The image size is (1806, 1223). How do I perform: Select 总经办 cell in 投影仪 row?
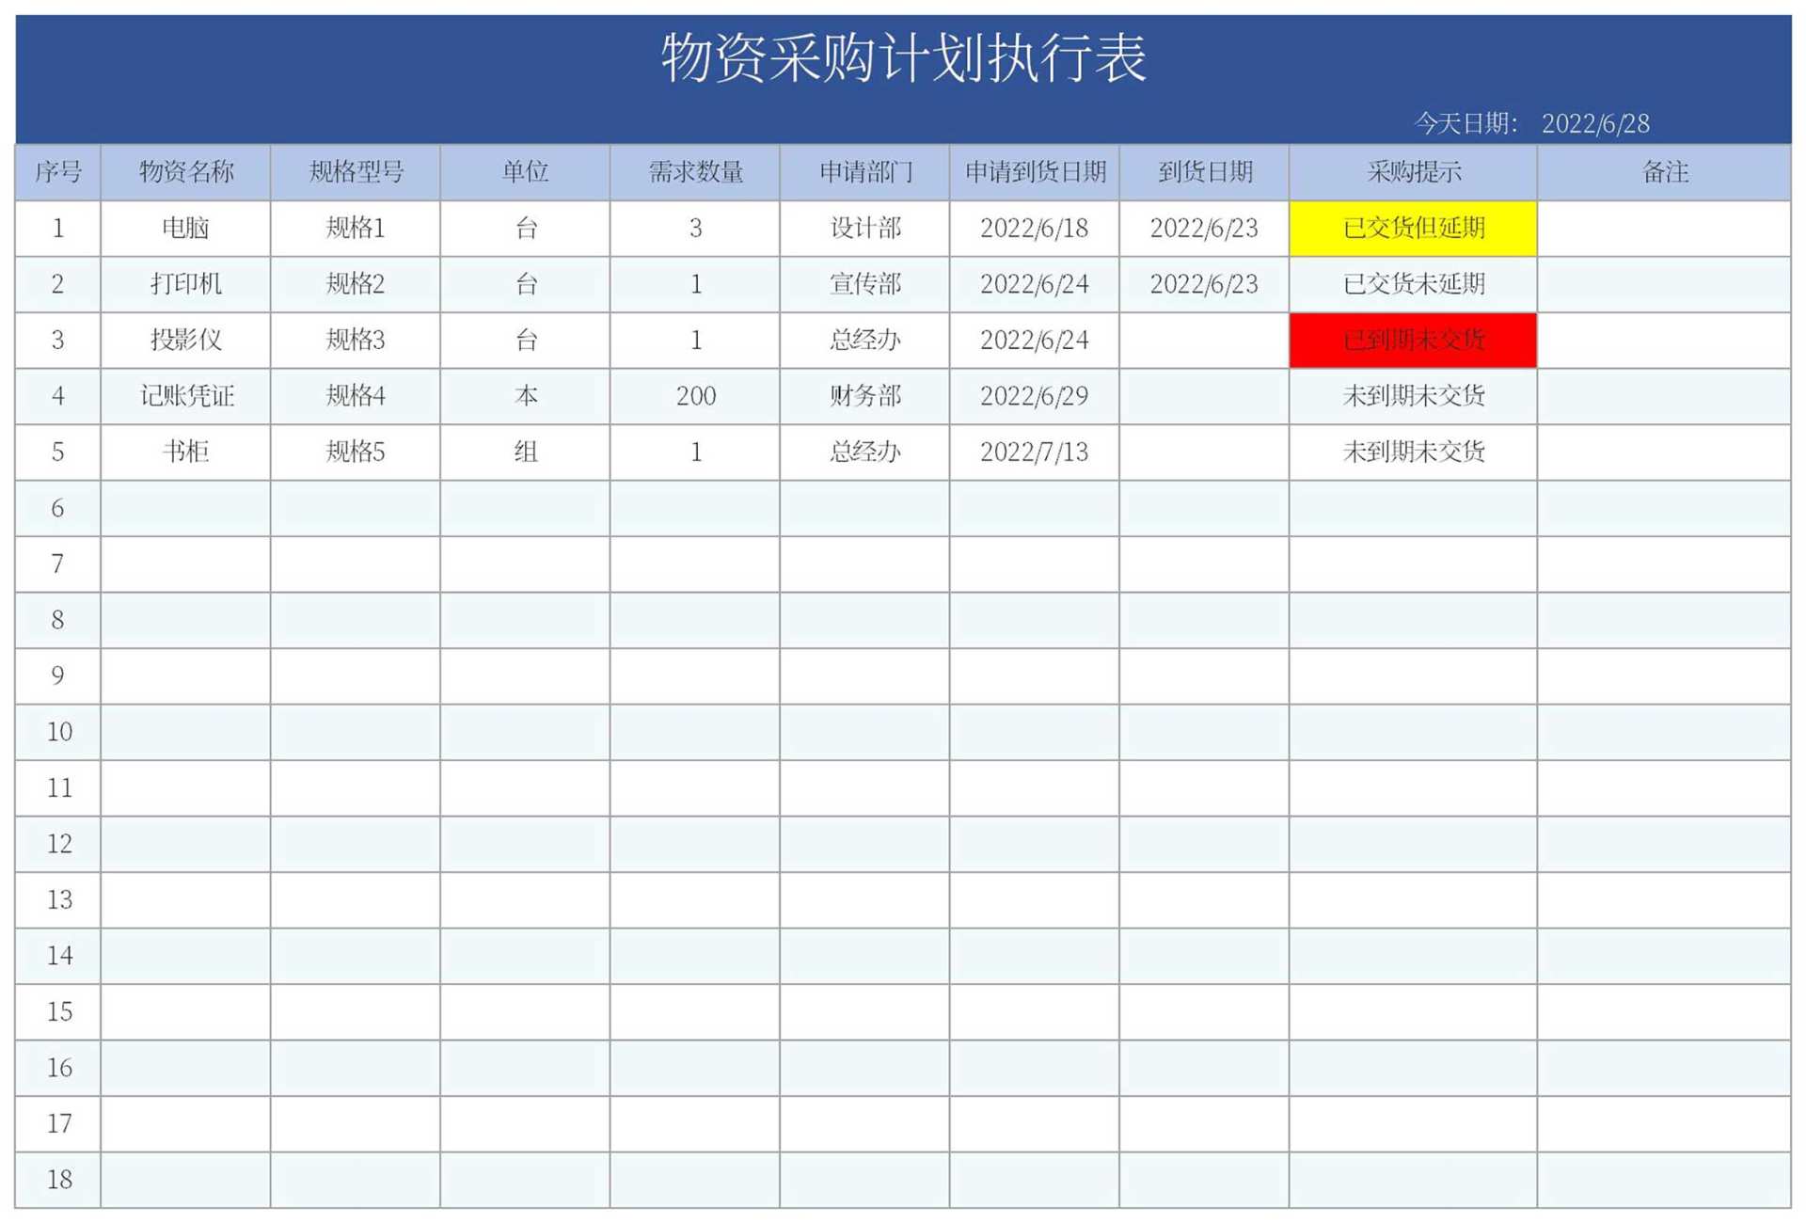point(865,341)
